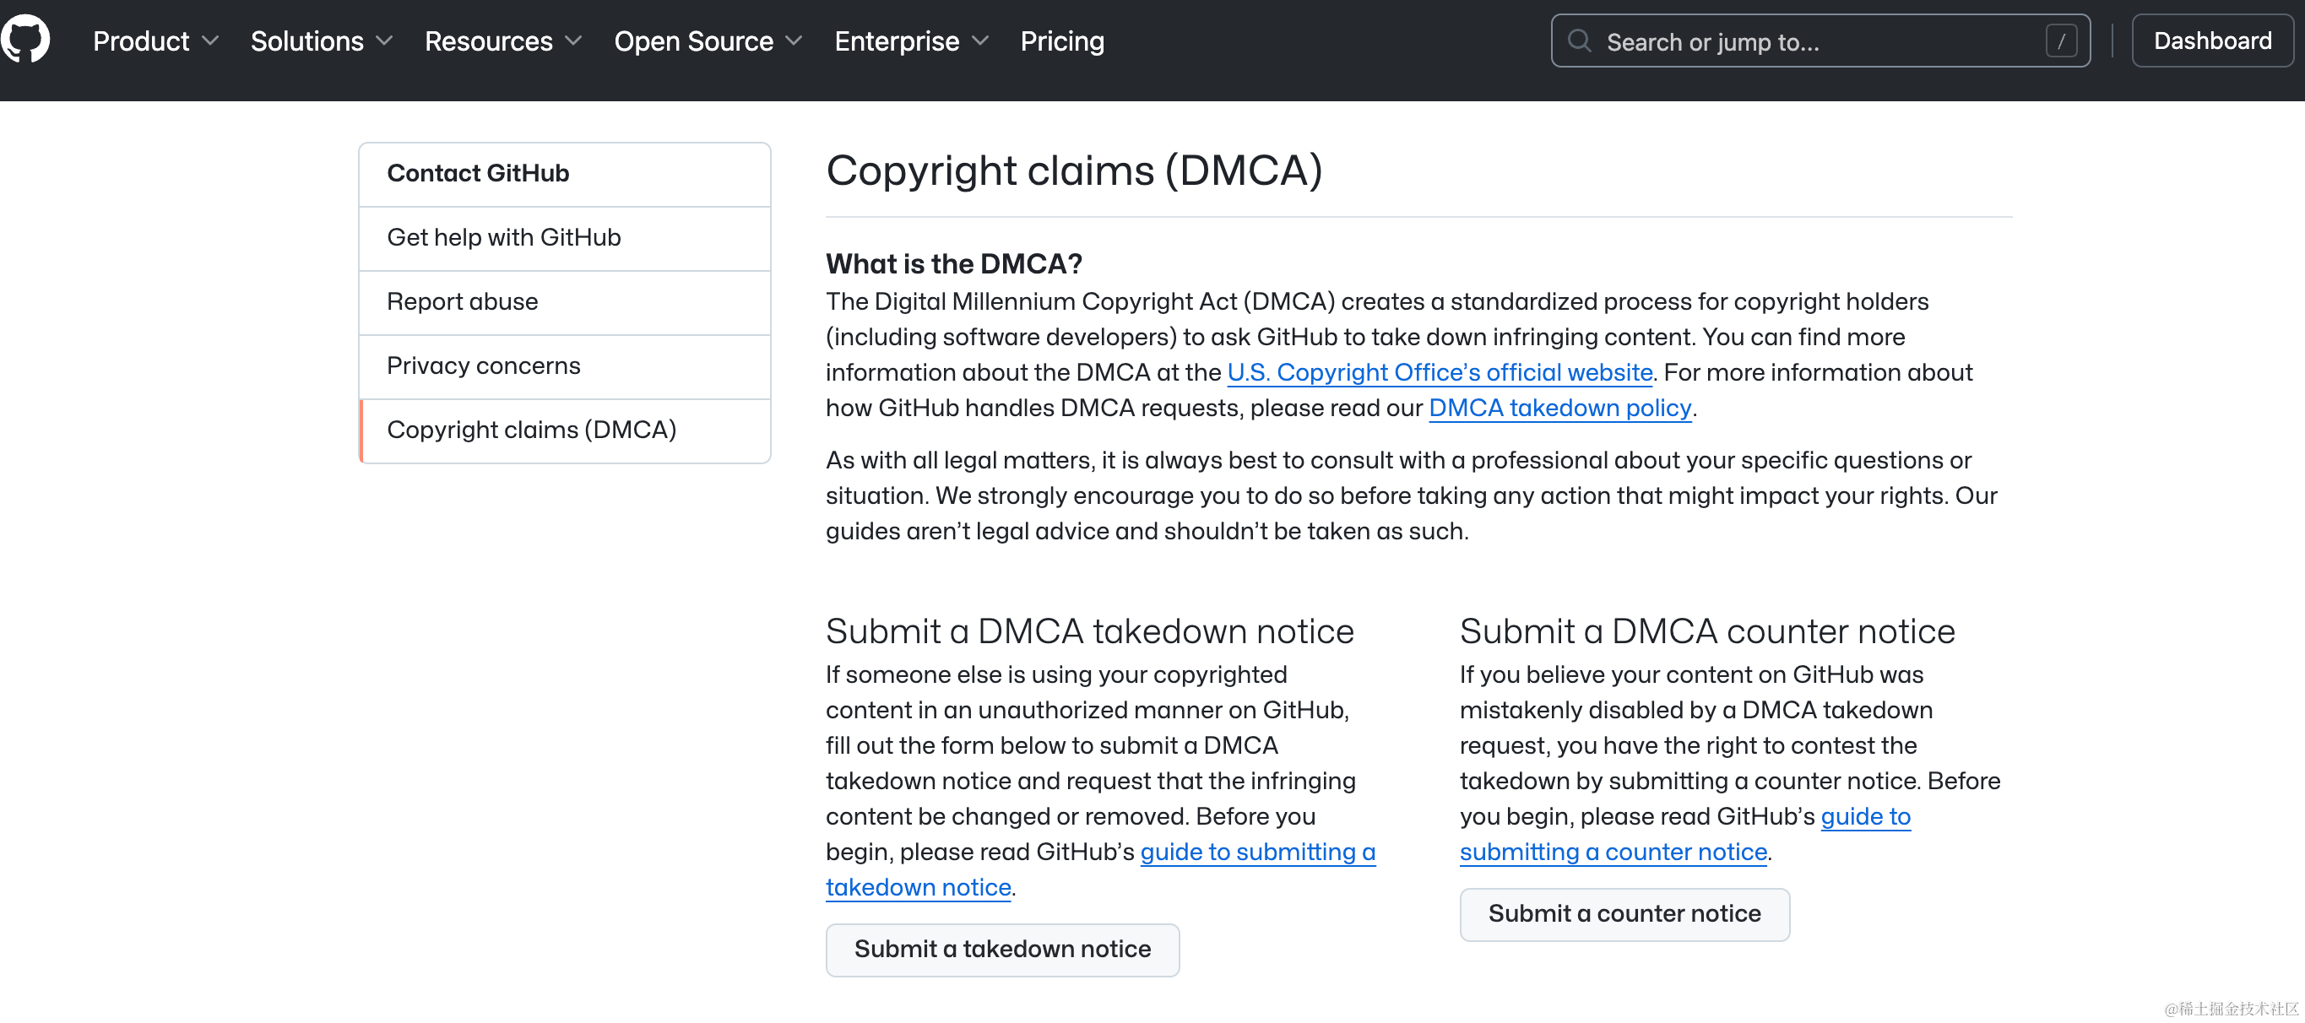
Task: Open U.S. Copyright Office's official website link
Action: [1439, 373]
